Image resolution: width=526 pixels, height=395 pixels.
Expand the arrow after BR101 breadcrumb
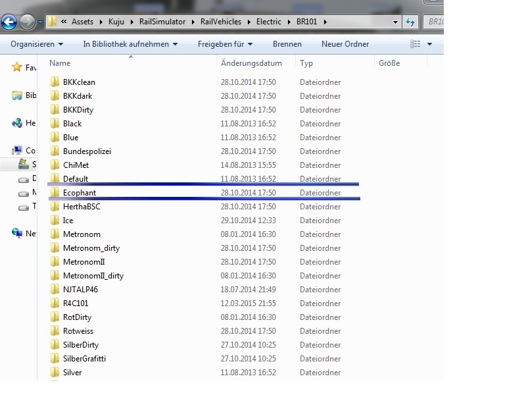(325, 22)
